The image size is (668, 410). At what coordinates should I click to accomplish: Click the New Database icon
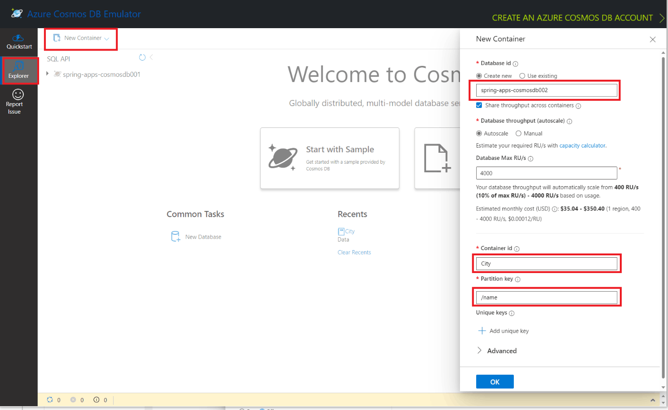point(176,237)
